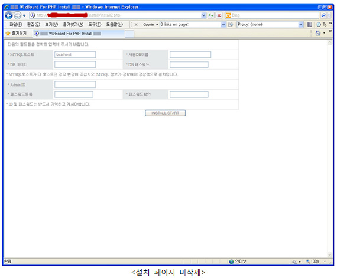The image size is (337, 278).
Task: Click the red Stop loading icon
Action: click(x=219, y=15)
